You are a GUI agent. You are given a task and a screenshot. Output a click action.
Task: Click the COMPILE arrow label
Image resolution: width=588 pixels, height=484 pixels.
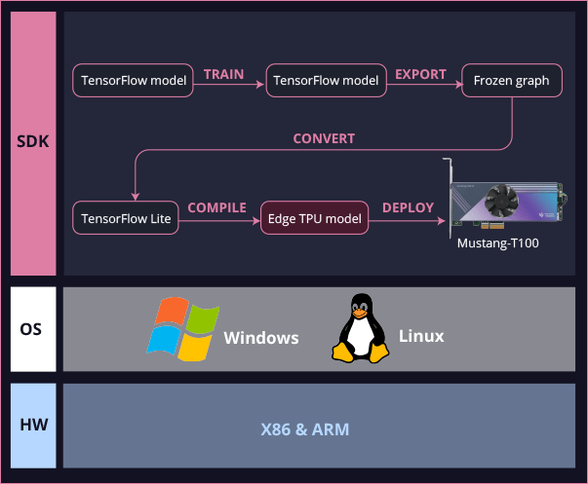pyautogui.click(x=216, y=207)
